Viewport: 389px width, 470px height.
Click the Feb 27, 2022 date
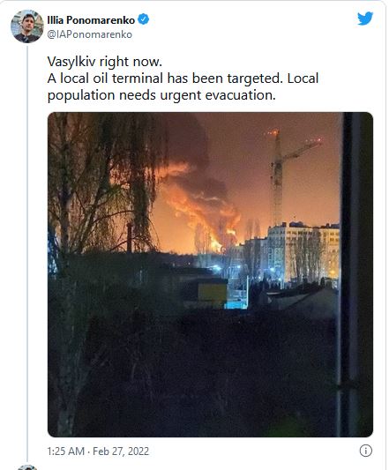click(x=121, y=451)
